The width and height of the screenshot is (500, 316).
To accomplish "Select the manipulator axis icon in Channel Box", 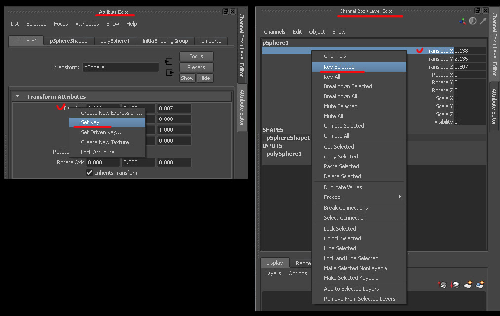I will point(462,21).
